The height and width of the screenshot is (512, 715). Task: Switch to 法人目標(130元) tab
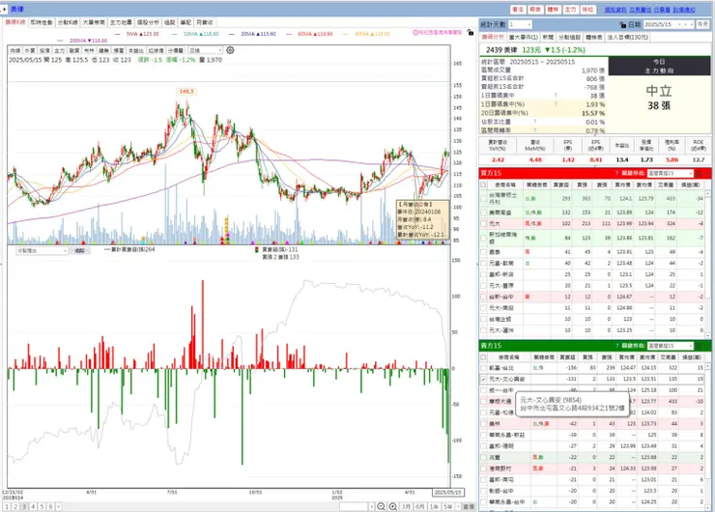click(x=628, y=37)
